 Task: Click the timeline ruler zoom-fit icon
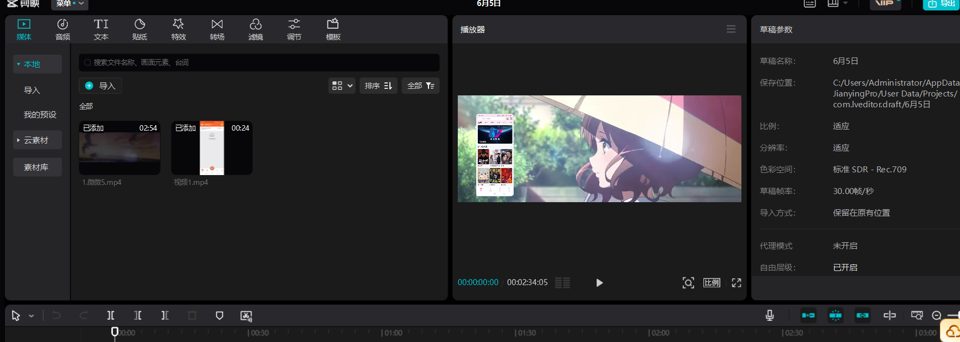tap(917, 315)
